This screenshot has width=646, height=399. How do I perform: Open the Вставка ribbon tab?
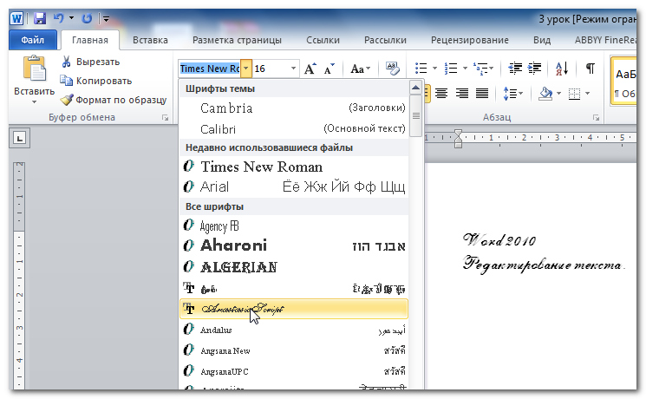150,40
